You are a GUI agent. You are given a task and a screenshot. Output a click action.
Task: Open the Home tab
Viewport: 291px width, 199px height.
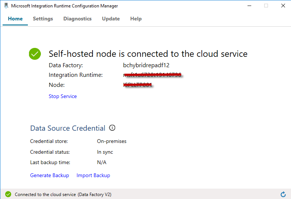(15, 19)
